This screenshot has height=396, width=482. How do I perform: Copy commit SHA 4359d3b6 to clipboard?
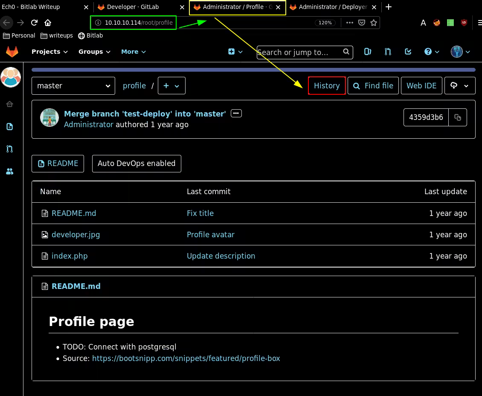click(458, 117)
